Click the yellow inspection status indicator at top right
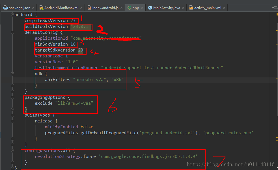Image resolution: width=278 pixels, height=170 pixels. [x=277, y=14]
